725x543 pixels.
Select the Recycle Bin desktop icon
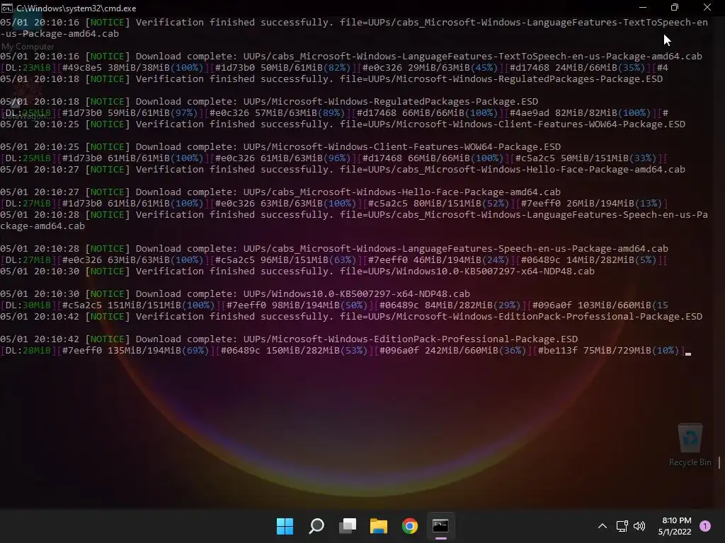point(690,445)
